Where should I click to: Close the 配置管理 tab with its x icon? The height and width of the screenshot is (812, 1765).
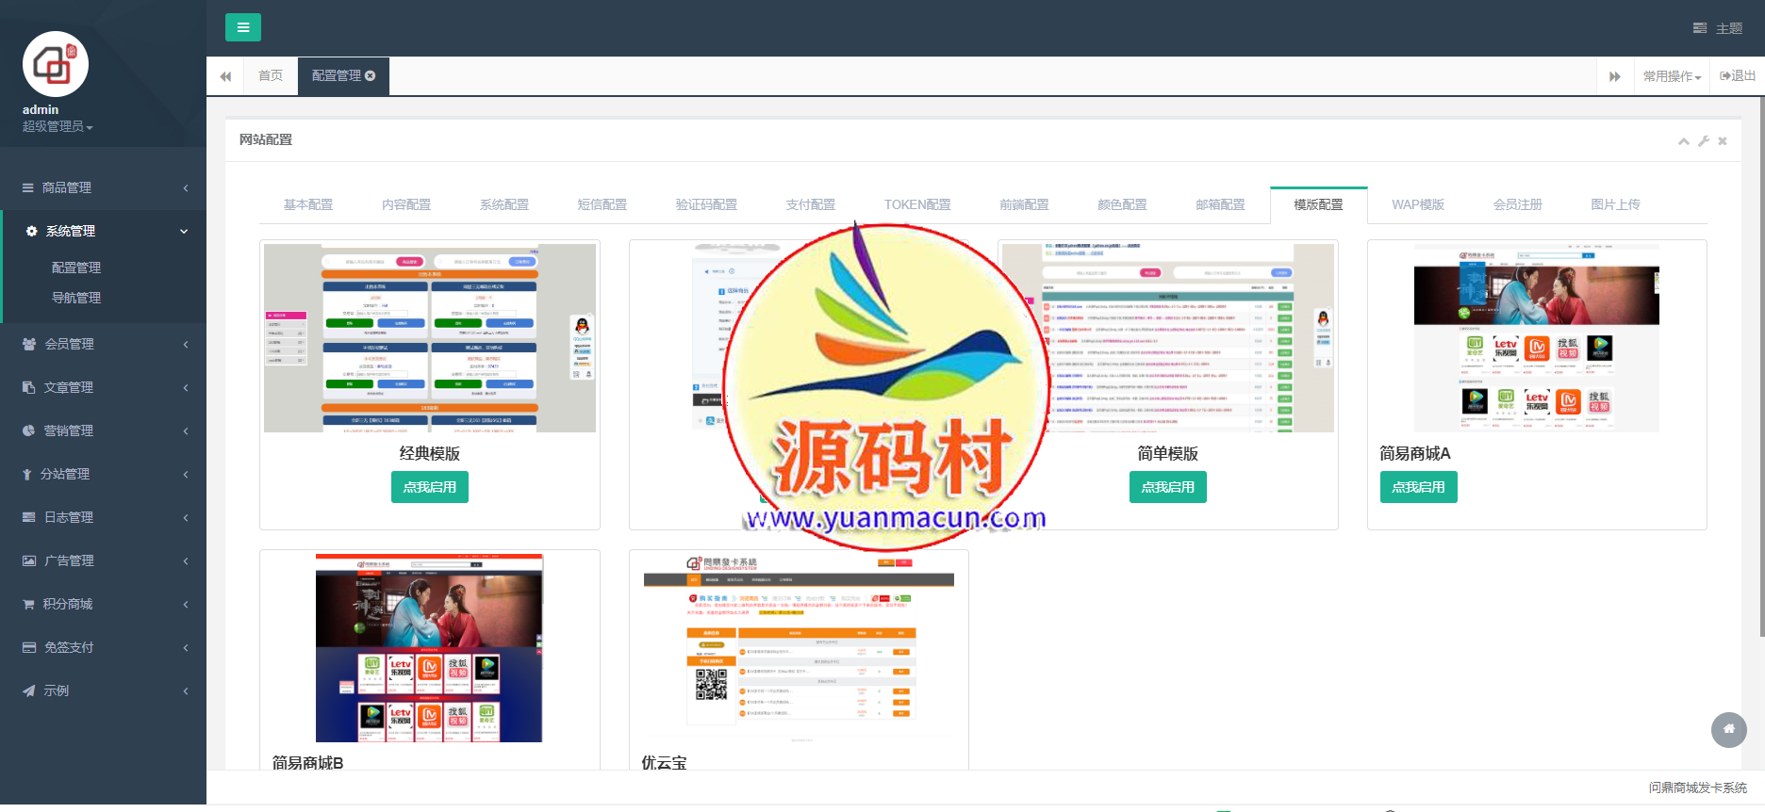click(x=371, y=75)
